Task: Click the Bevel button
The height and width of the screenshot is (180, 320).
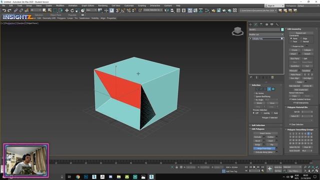Action: pos(258,141)
